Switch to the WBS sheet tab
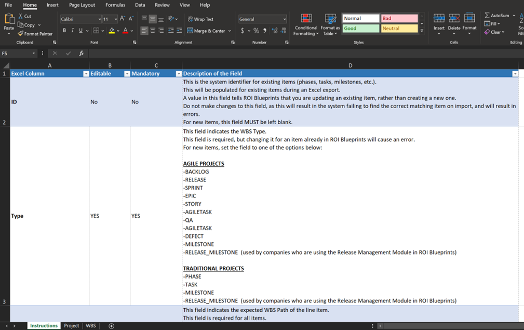The image size is (524, 330). coord(90,326)
